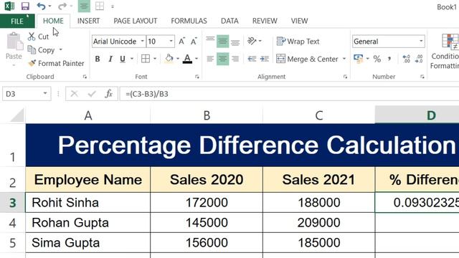The width and height of the screenshot is (459, 258).
Task: Click the Increase Indent icon
Action: coord(265,59)
